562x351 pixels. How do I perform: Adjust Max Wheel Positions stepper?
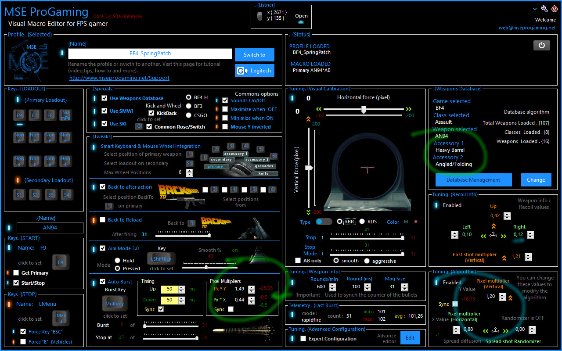[190, 172]
